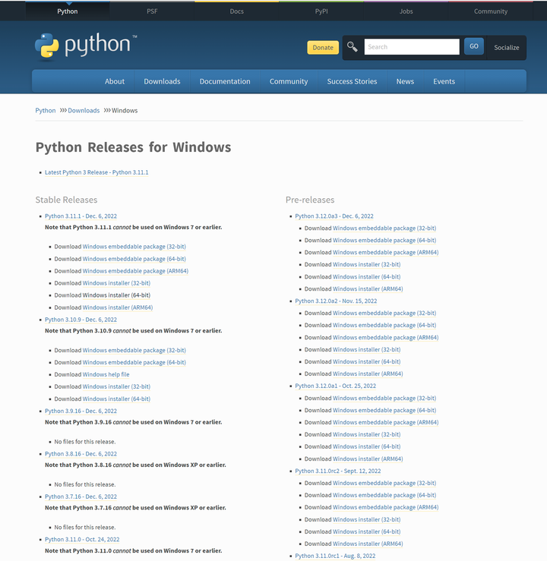Image resolution: width=547 pixels, height=561 pixels.
Task: Open Python 3.12.0a3 - Dec. 6, 2022 pre-release link
Action: 334,216
